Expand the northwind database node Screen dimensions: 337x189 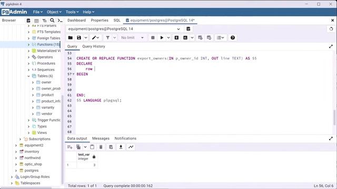pos(16,158)
